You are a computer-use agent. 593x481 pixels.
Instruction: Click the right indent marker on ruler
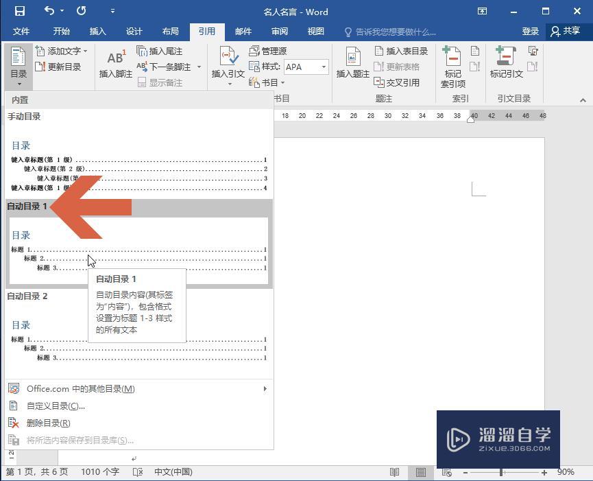470,119
